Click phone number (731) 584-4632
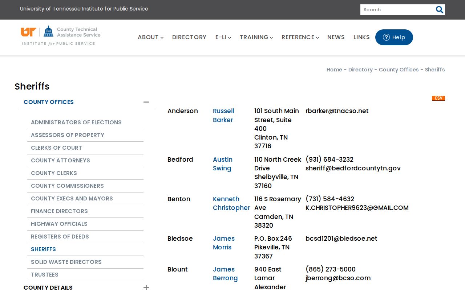This screenshot has width=465, height=290. 330,199
